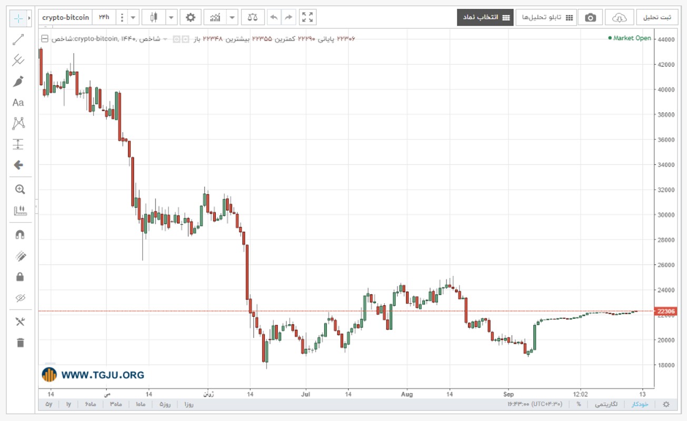Expand the cursor tool options arrow

29,18
